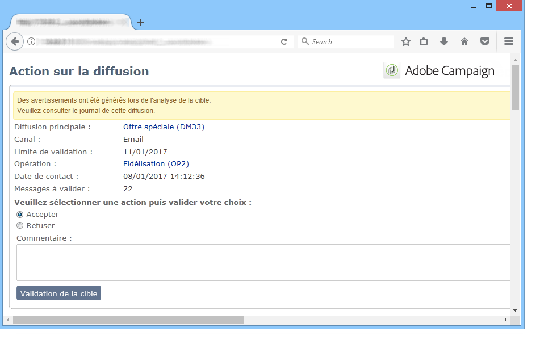The width and height of the screenshot is (540, 340).
Task: Click the horizontal scrollbar thumb
Action: [128, 320]
